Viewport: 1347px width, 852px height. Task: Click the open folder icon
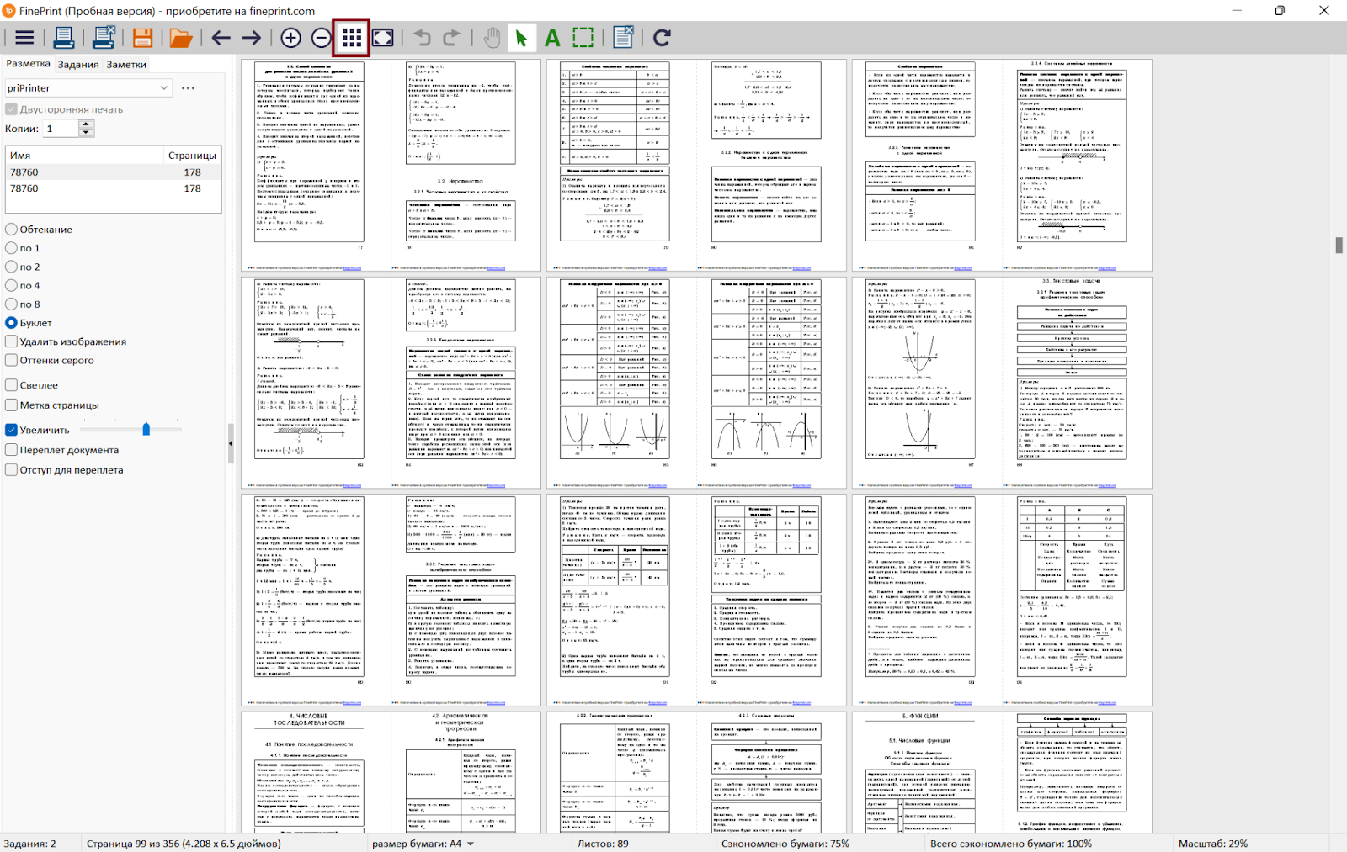pyautogui.click(x=180, y=38)
